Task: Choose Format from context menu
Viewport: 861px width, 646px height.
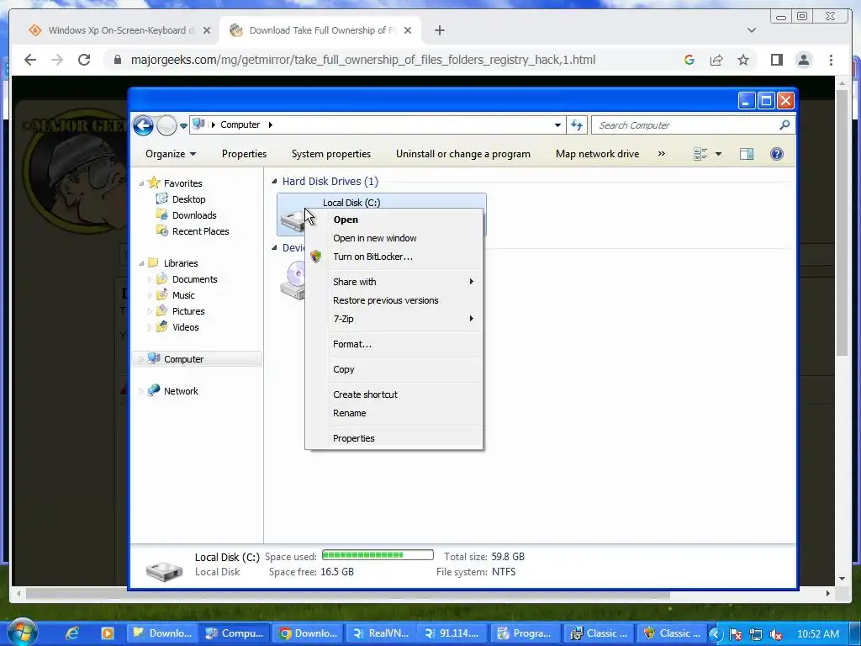Action: pos(394,344)
